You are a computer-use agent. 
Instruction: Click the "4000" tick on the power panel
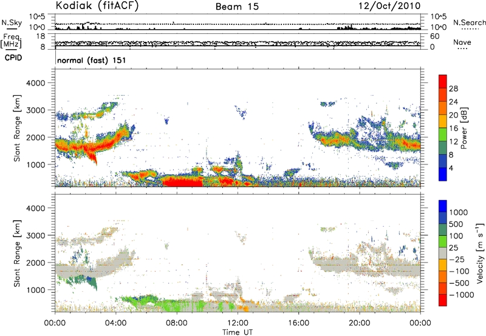[35, 83]
